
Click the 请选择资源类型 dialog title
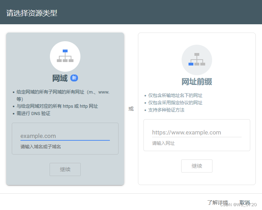32,13
